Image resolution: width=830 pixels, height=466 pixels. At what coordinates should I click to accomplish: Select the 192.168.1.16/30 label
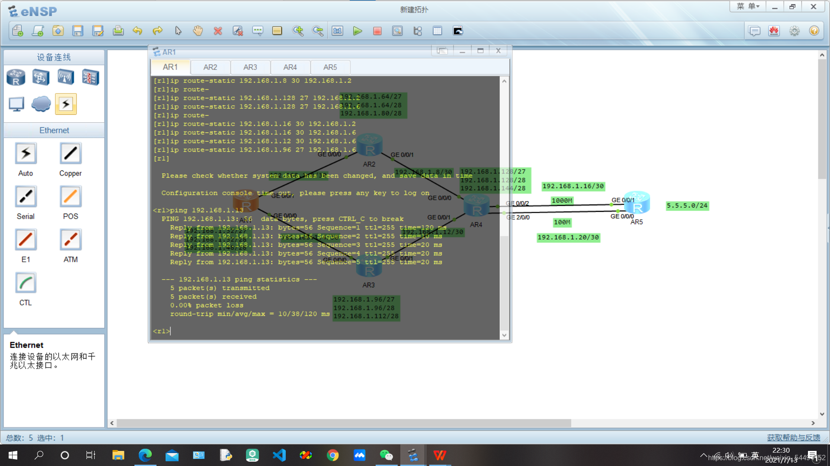click(573, 186)
